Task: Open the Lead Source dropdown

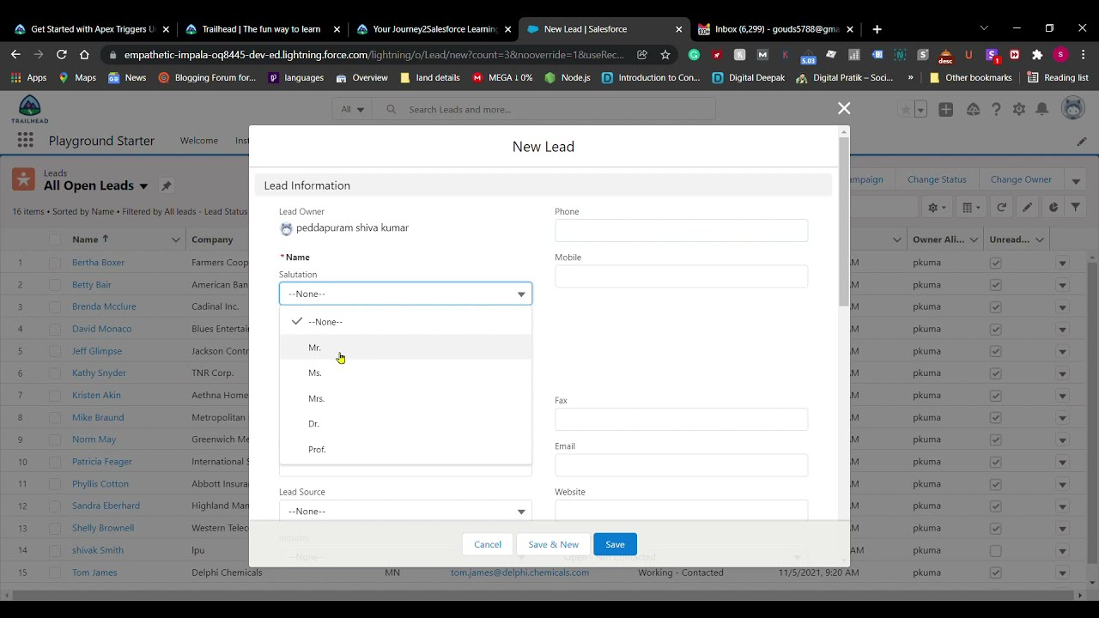Action: click(x=405, y=512)
